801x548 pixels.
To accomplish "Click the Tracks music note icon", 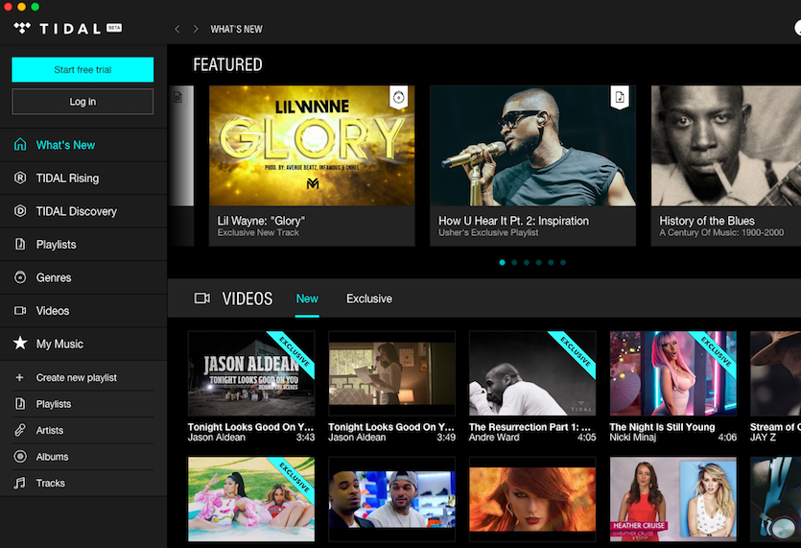I will pyautogui.click(x=19, y=483).
